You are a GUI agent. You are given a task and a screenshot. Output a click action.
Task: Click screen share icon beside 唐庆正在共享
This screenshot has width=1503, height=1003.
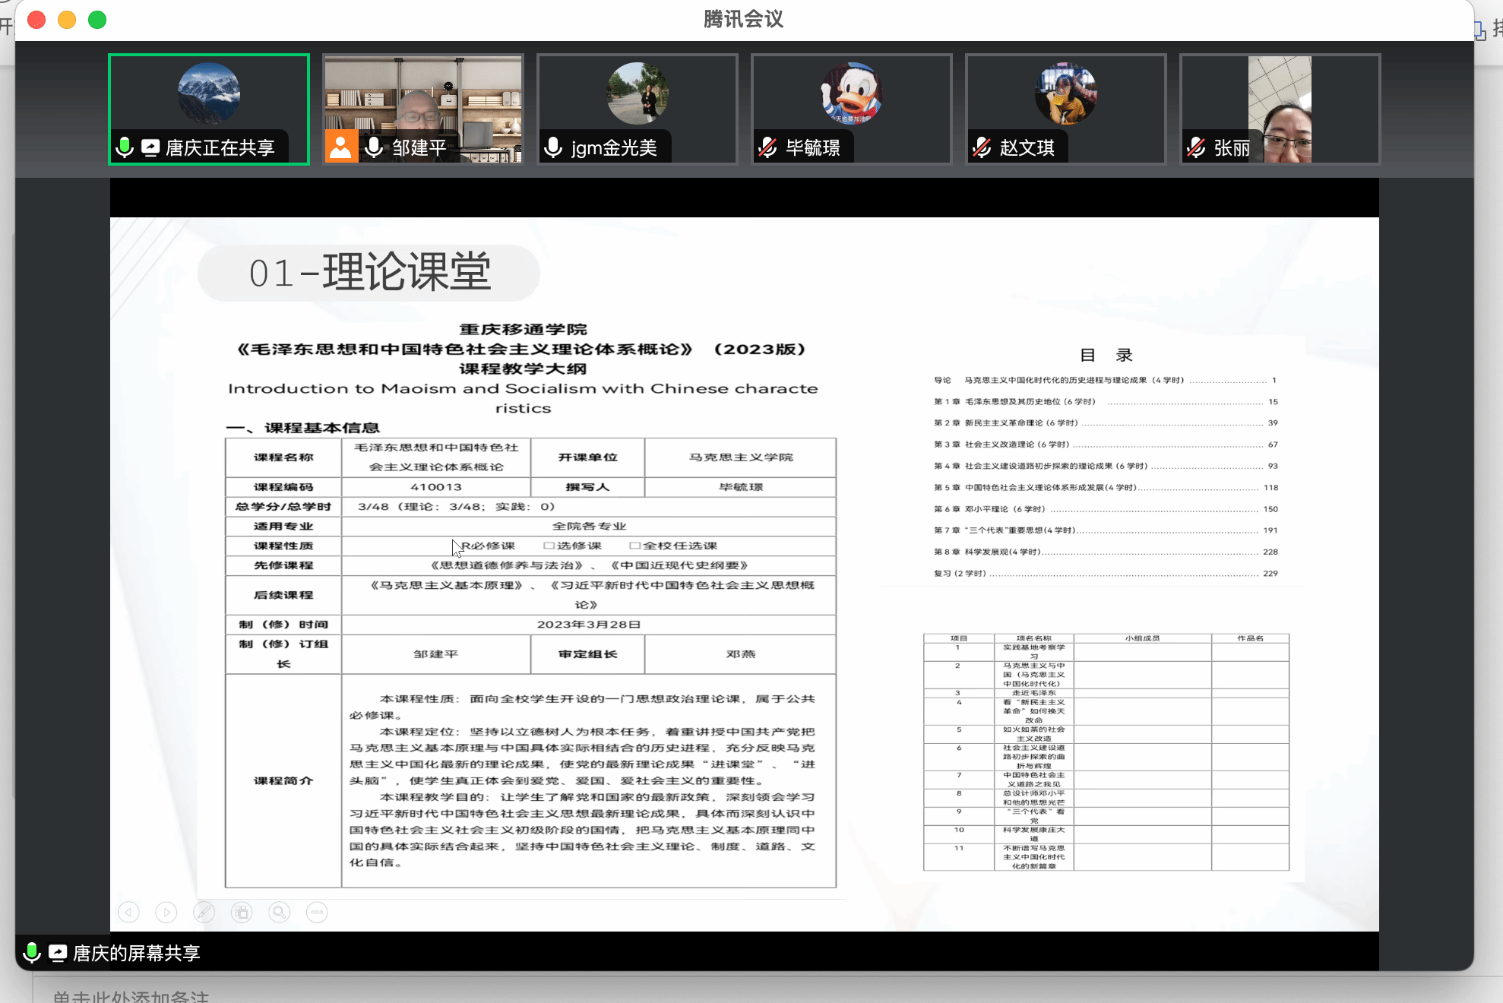(150, 147)
